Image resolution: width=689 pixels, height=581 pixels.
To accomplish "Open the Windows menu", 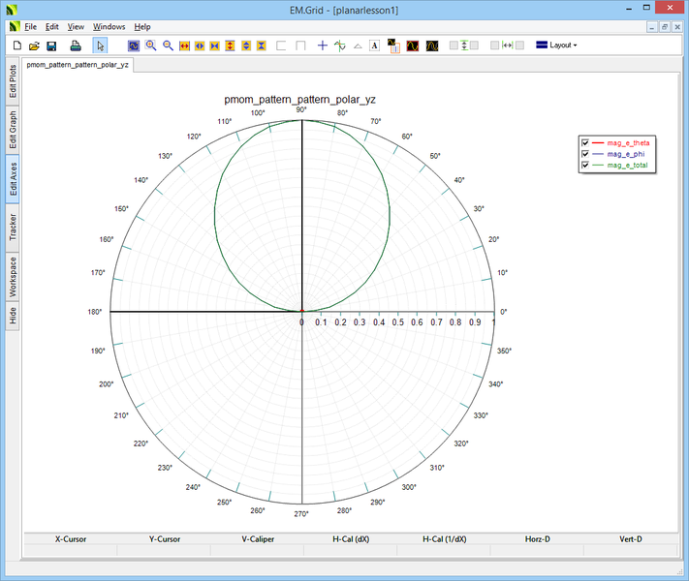I will [109, 26].
